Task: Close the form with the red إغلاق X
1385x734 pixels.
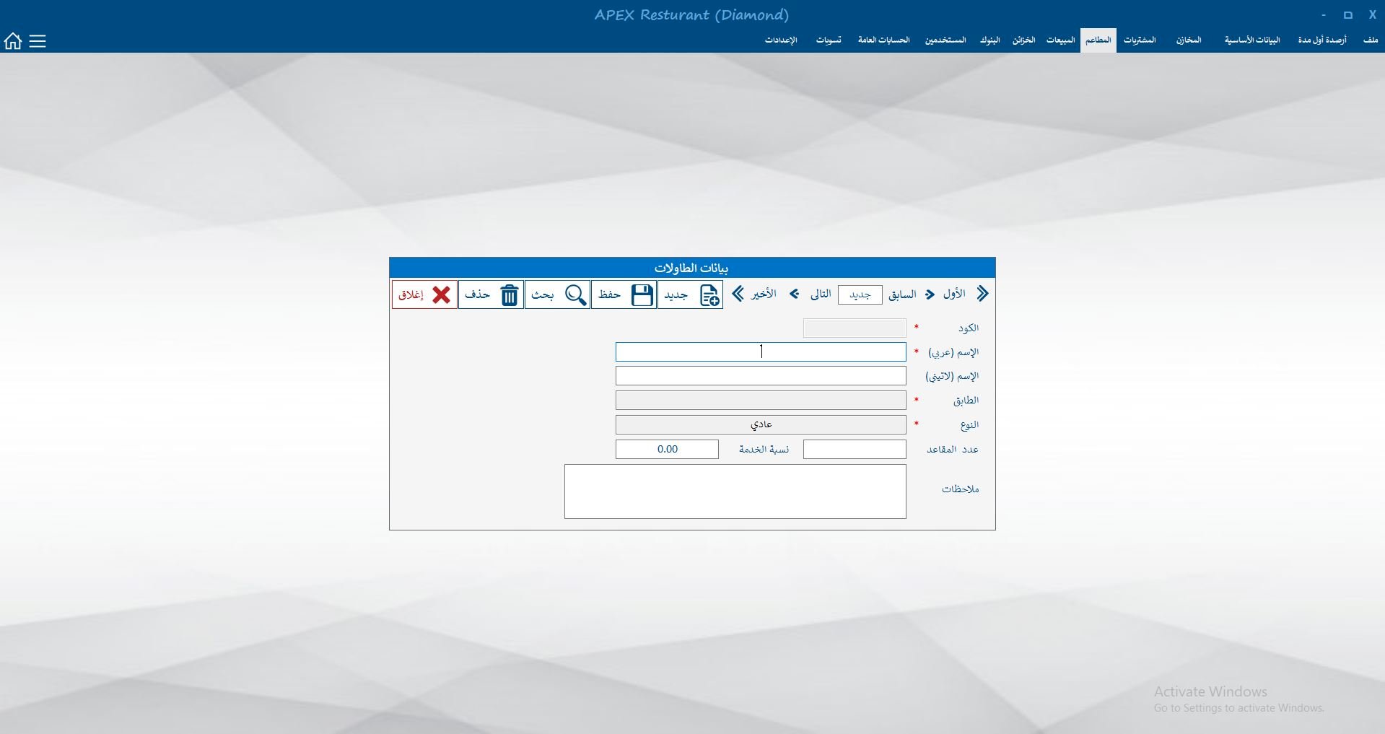Action: click(425, 294)
